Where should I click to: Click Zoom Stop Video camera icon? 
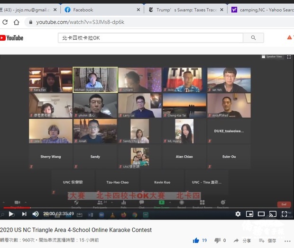(x=17, y=203)
